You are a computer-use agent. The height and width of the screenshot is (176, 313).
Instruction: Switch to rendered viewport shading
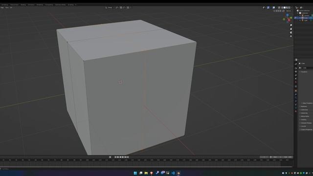click(x=289, y=8)
